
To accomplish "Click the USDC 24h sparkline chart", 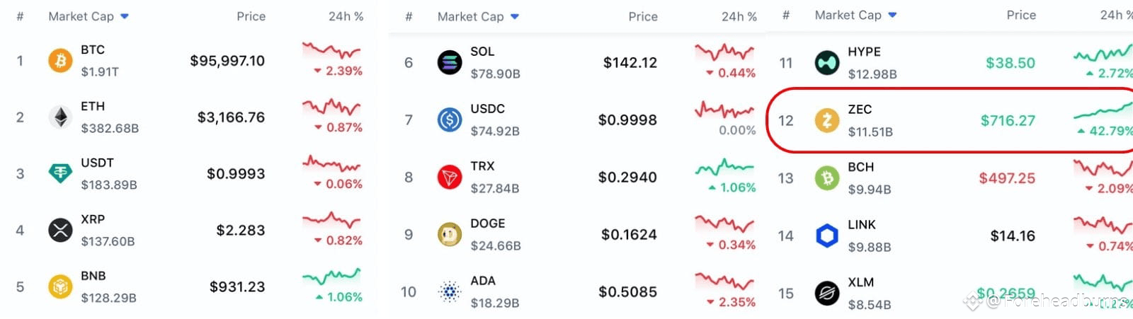I will coord(724,110).
